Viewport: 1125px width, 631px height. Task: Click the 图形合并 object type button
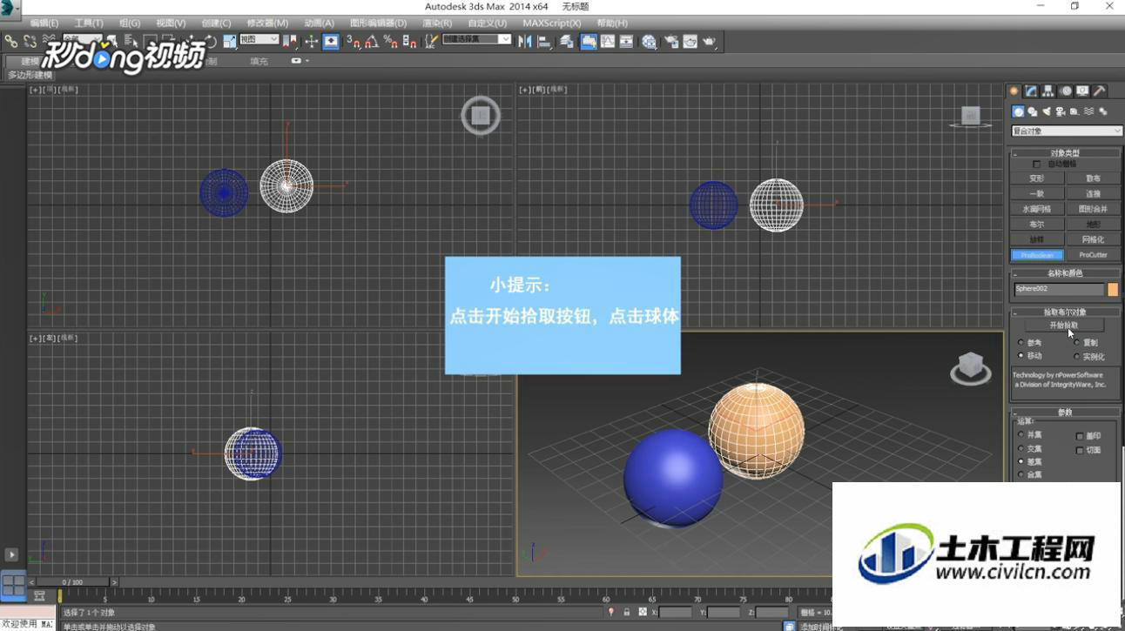pyautogui.click(x=1093, y=209)
